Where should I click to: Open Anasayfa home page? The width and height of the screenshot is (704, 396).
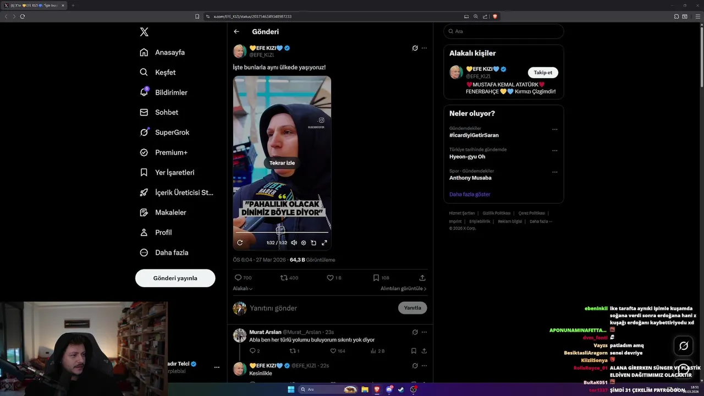click(x=162, y=52)
